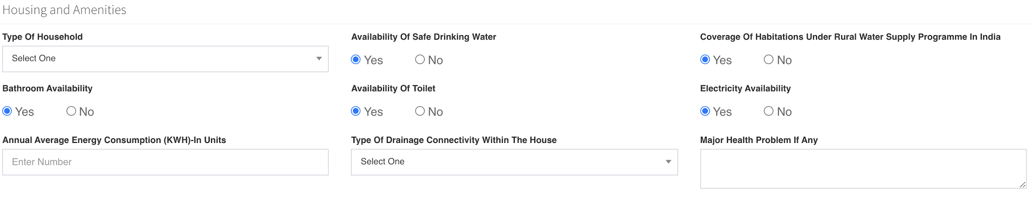The width and height of the screenshot is (1032, 199).
Task: Choose No for Rural Water Supply Coverage
Action: [769, 60]
